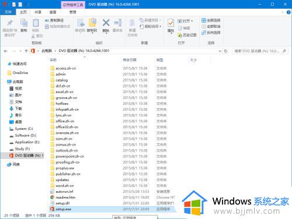Switch to the Share ribbon tab
Image resolution: width=292 pixels, height=219 pixels.
coord(38,12)
